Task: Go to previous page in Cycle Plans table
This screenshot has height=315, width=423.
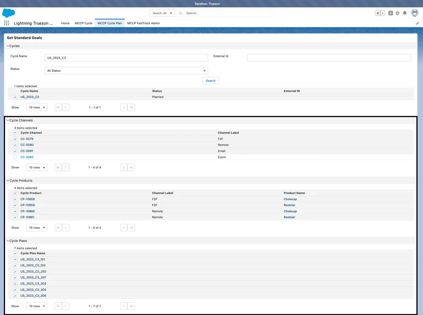Action: pyautogui.click(x=66, y=306)
